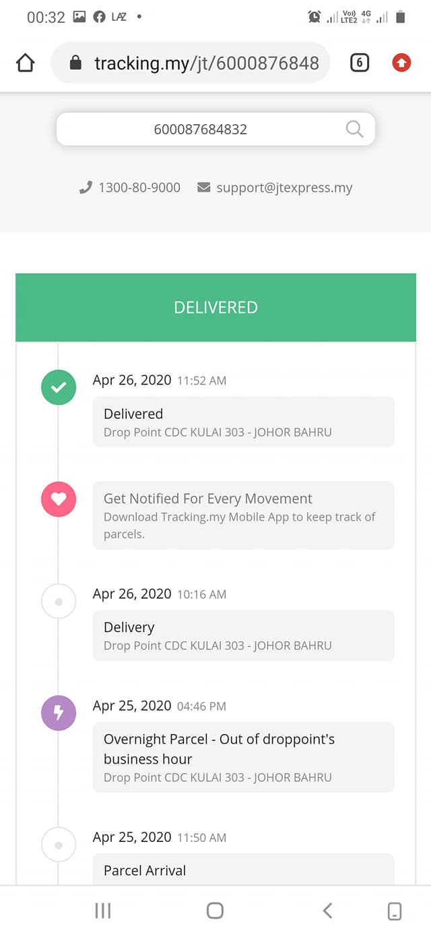Image resolution: width=431 pixels, height=935 pixels.
Task: Tap the search magnifier icon
Action: click(354, 129)
